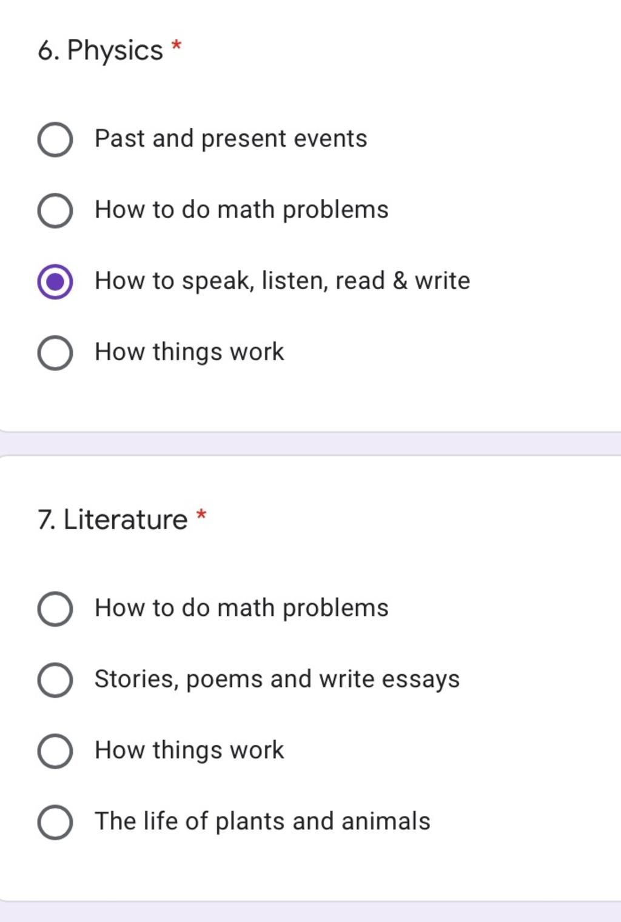Select 'Stories, poems and write essays' radio
621x922 pixels.
[x=55, y=680]
